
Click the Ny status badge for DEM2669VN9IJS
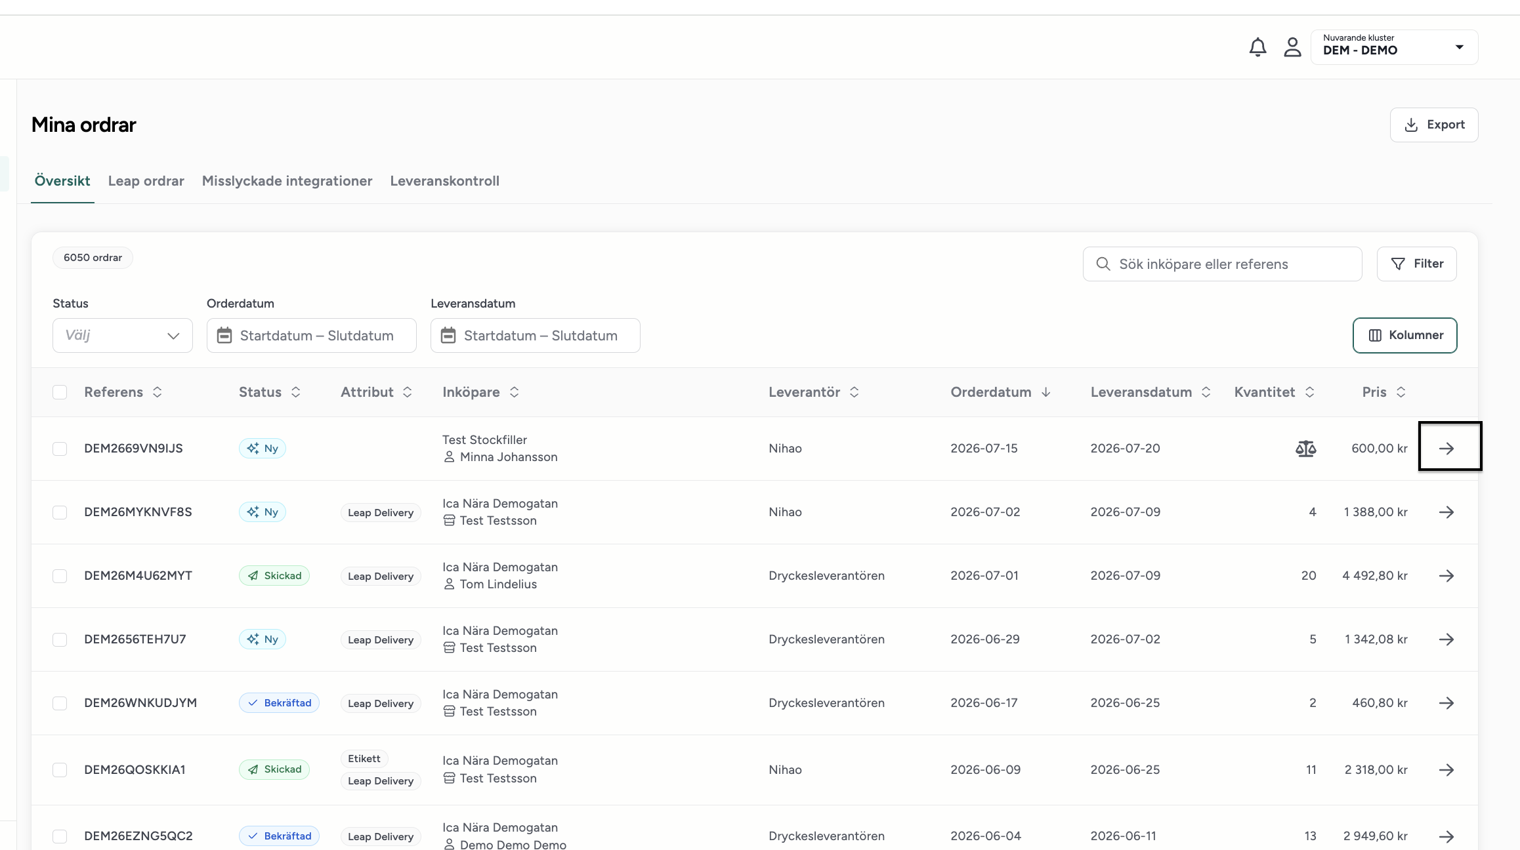coord(263,449)
